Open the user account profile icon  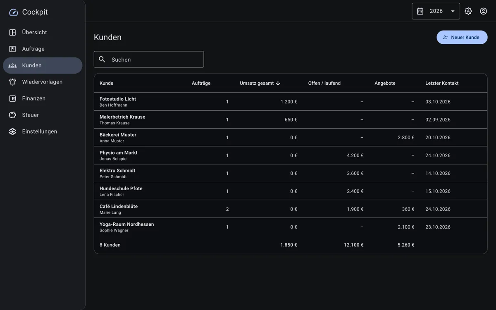click(483, 11)
